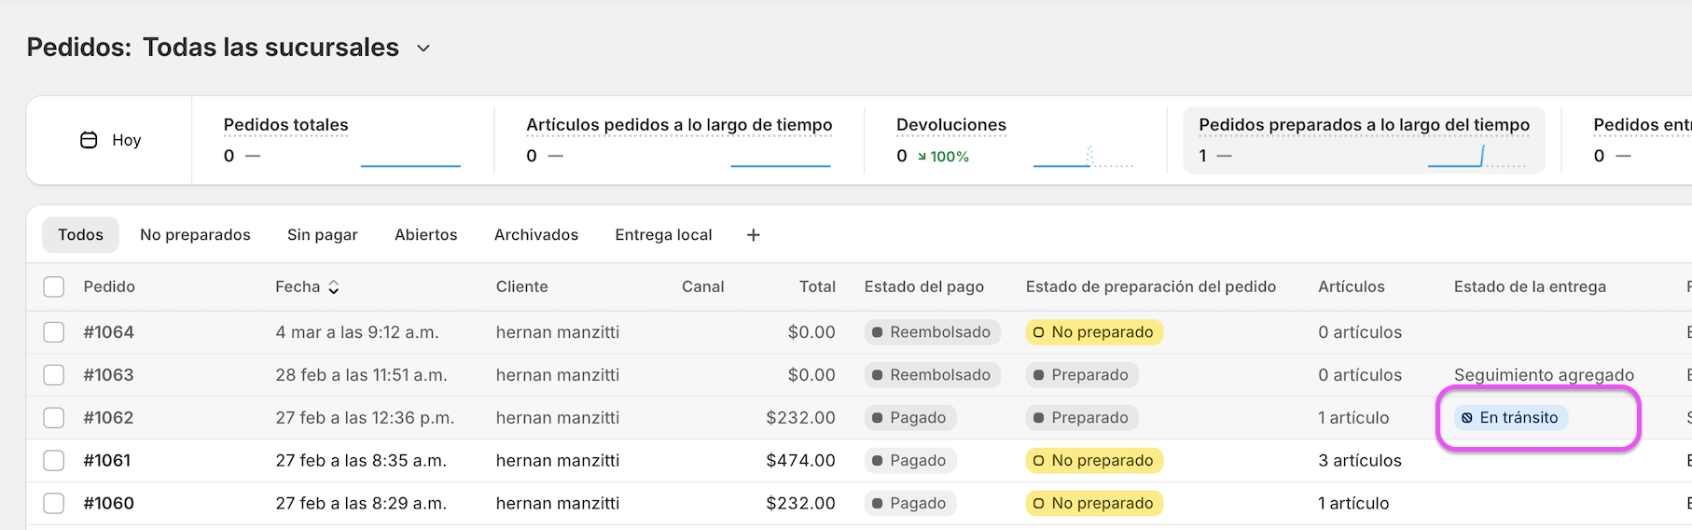Viewport: 1692px width, 530px height.
Task: Click the Pagado badge on order #1060
Action: 909,504
